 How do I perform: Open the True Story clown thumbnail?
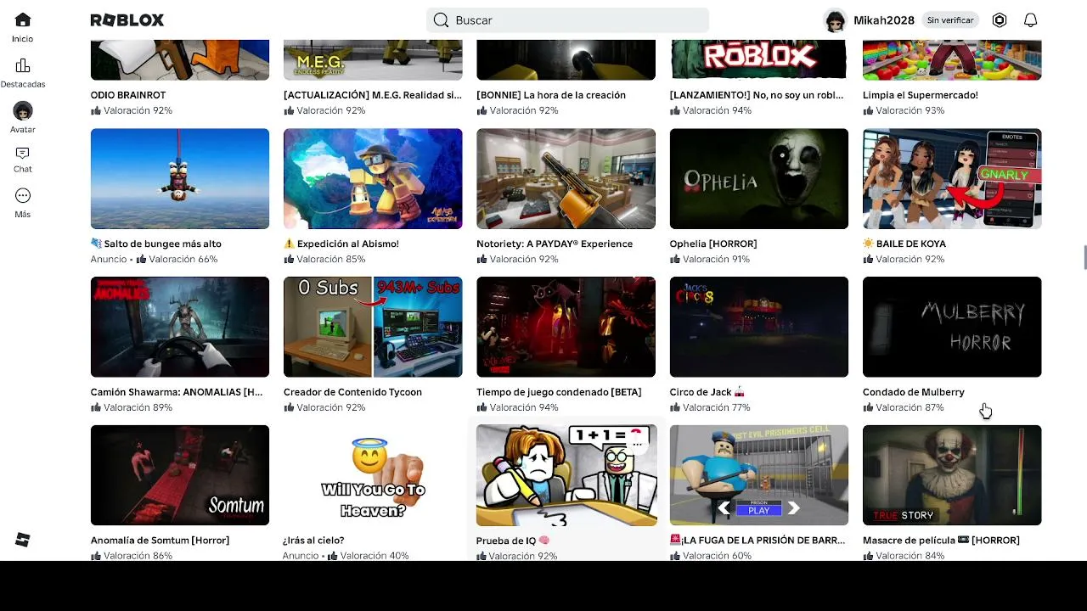tap(952, 476)
